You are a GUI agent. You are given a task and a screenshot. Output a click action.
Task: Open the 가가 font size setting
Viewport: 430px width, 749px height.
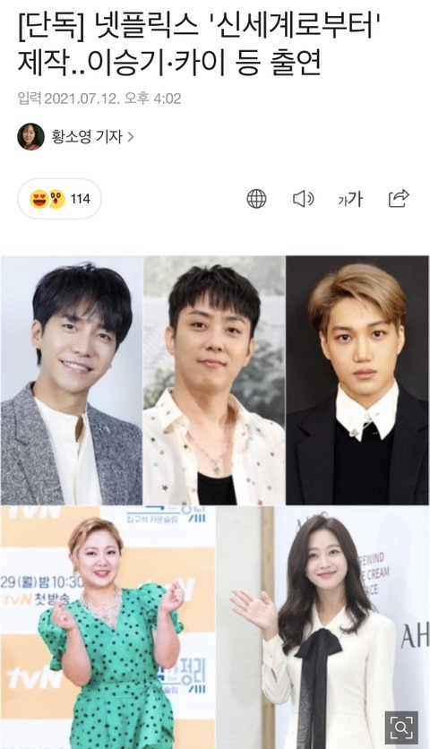click(350, 199)
